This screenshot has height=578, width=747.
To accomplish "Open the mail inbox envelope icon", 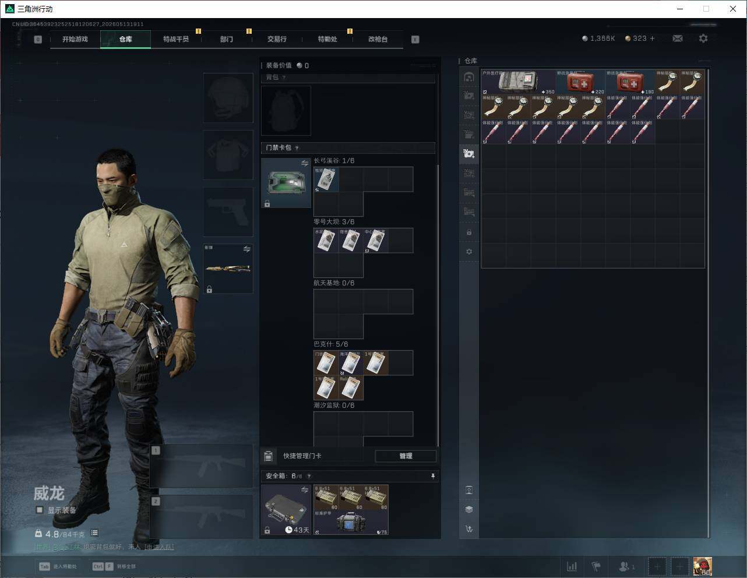I will coord(678,38).
